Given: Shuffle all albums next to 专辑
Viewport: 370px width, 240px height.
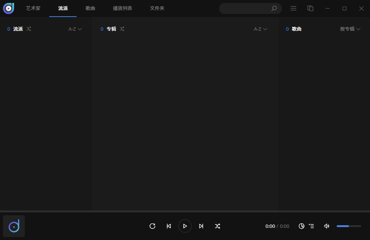Looking at the screenshot, I should pos(122,29).
